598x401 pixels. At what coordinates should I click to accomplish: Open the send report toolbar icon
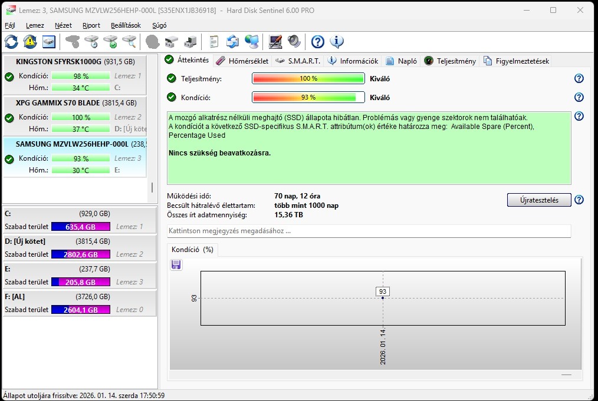tap(231, 42)
